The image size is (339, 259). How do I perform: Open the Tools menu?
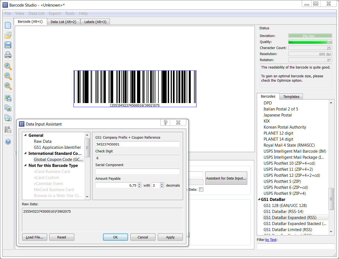click(70, 13)
